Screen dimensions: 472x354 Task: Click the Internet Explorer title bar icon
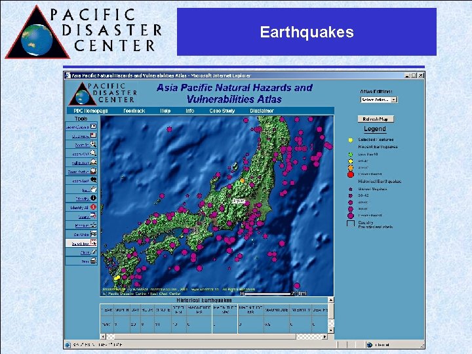coord(68,75)
